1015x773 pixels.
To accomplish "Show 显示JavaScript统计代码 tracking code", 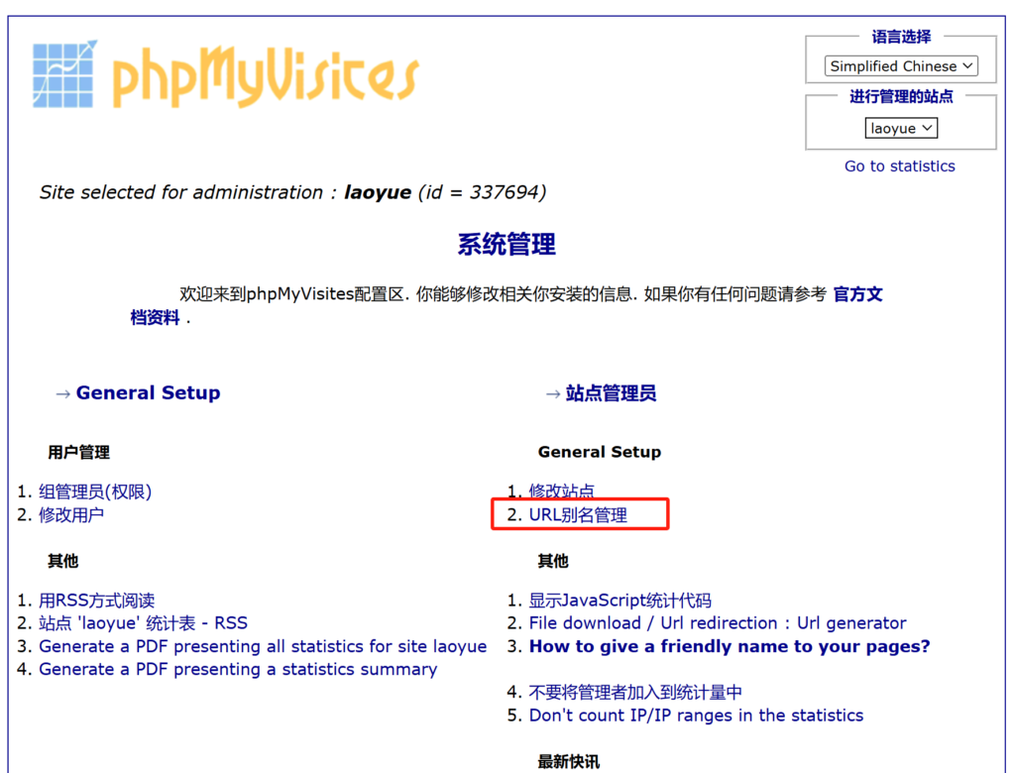I will (620, 601).
